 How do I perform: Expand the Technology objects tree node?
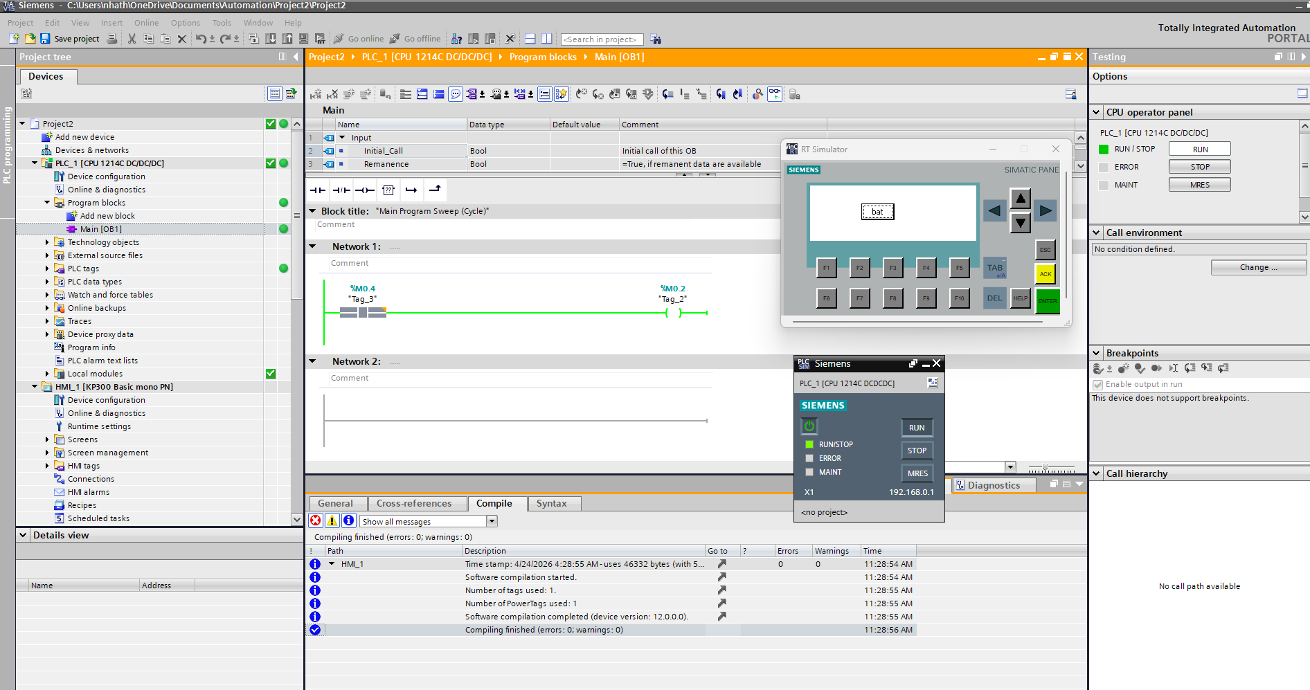pyautogui.click(x=47, y=242)
